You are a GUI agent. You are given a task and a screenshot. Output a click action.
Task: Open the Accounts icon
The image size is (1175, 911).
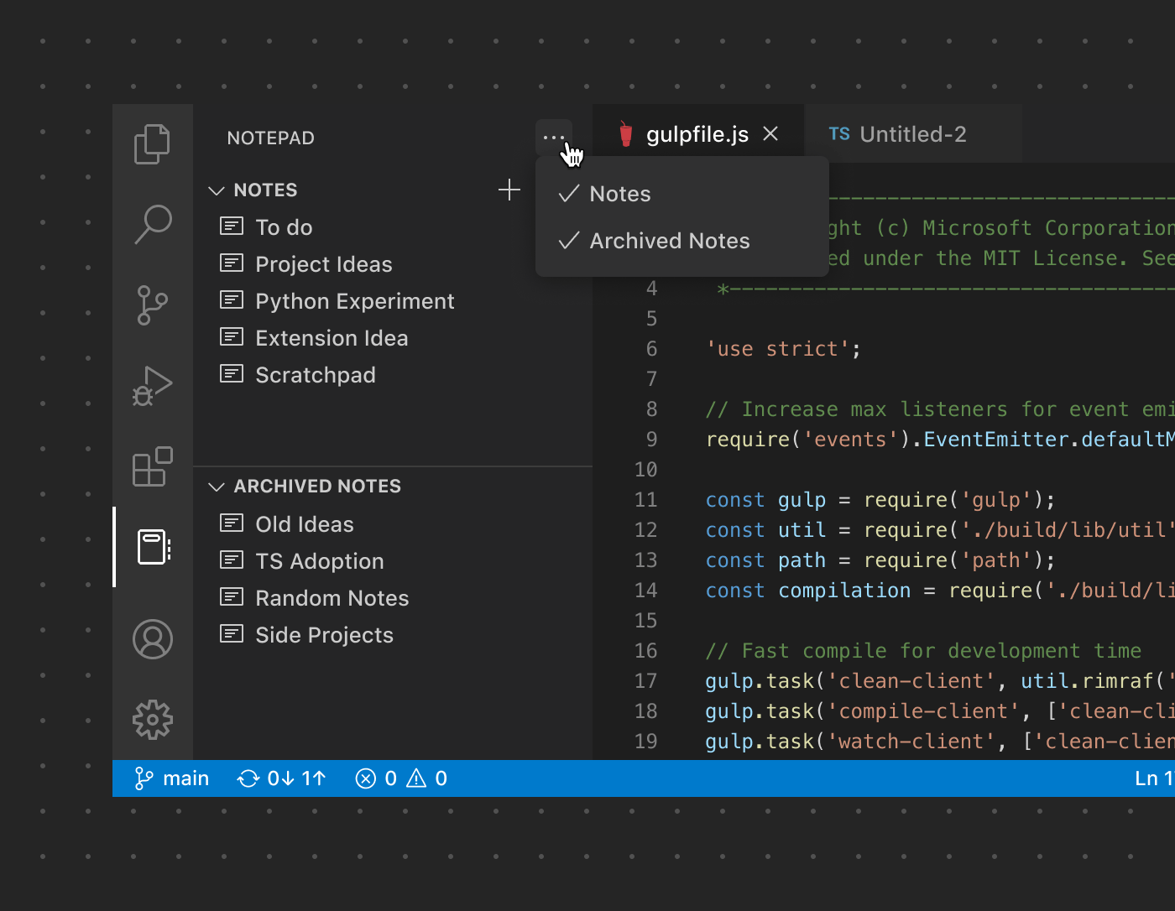coord(152,638)
